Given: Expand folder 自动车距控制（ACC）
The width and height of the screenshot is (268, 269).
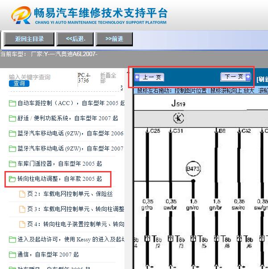Looking at the screenshot, I should 71,103.
